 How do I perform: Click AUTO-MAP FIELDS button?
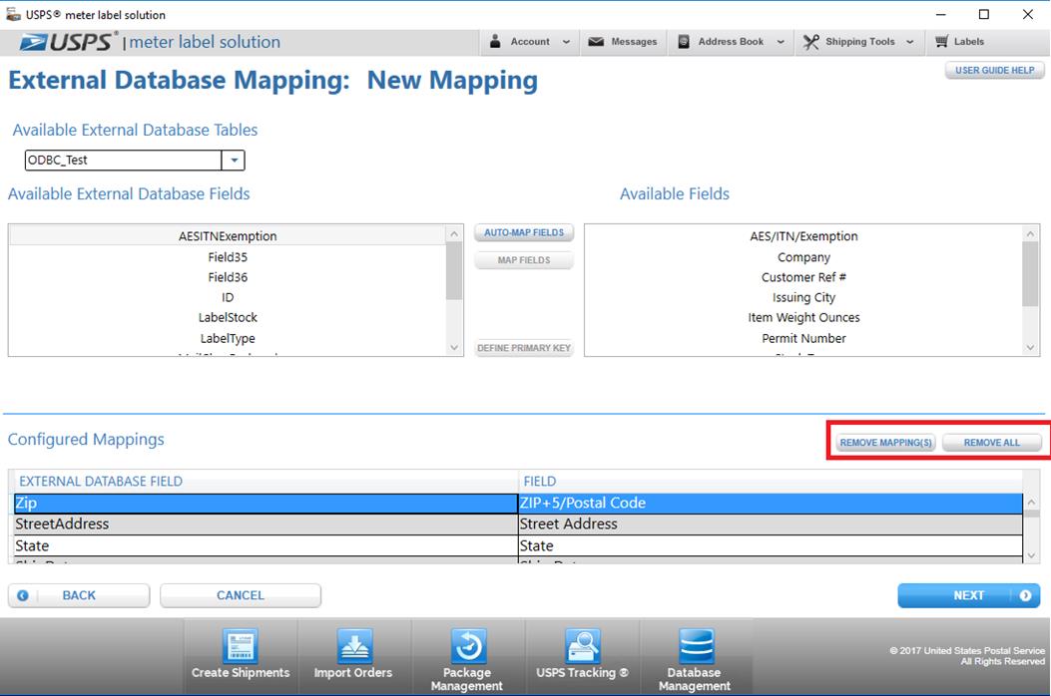(524, 232)
